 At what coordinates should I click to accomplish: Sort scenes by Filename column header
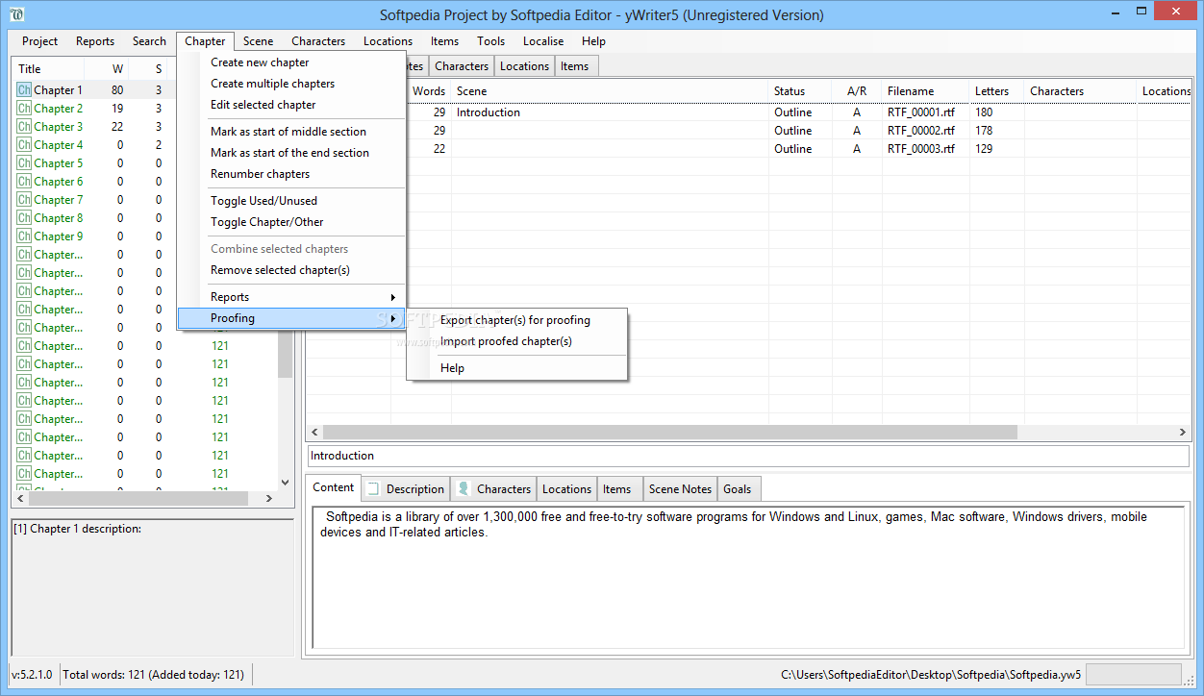coord(925,91)
